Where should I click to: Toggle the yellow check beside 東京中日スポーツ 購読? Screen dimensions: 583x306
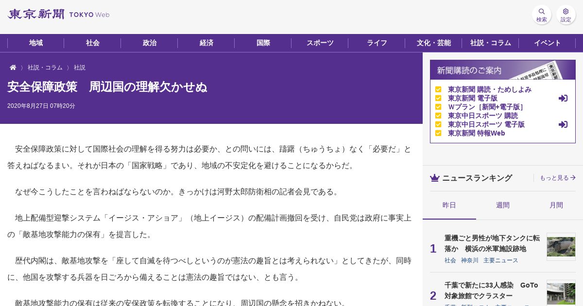pyautogui.click(x=438, y=116)
